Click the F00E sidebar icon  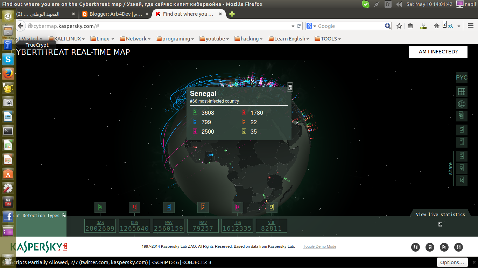[x=462, y=130]
